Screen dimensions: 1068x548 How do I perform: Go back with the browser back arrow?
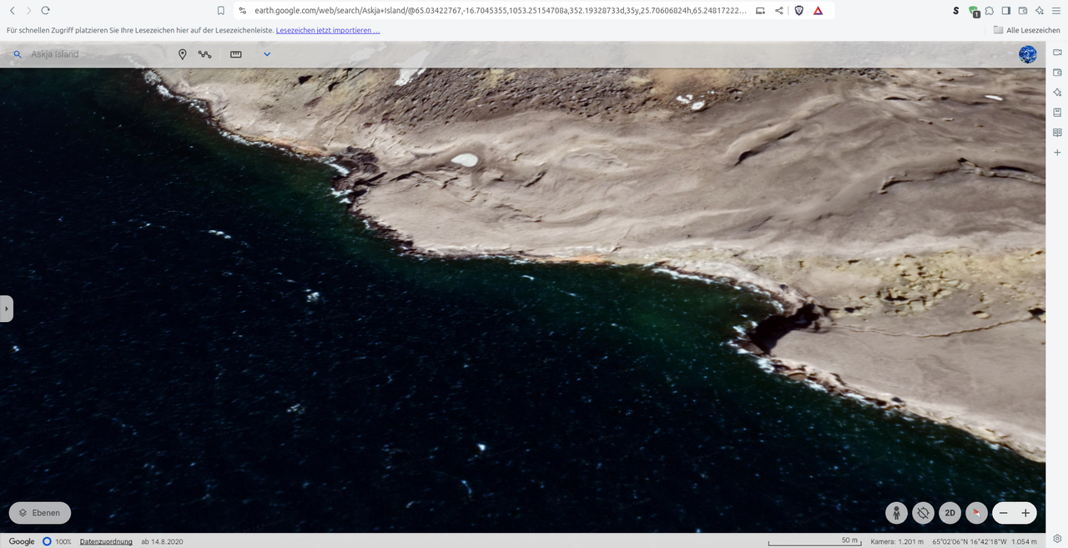coord(12,11)
